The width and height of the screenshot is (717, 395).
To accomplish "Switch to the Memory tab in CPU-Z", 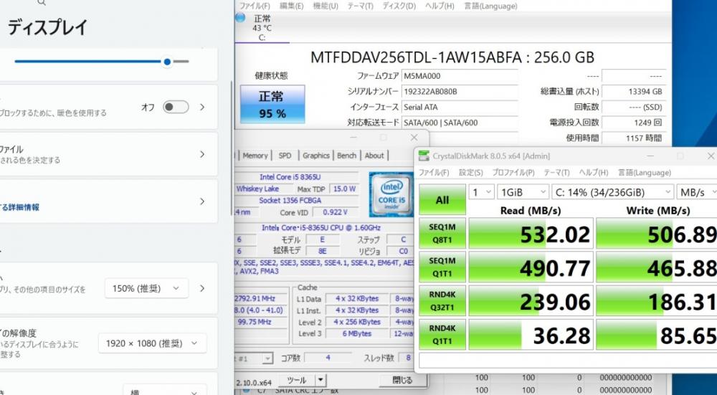I will point(255,156).
